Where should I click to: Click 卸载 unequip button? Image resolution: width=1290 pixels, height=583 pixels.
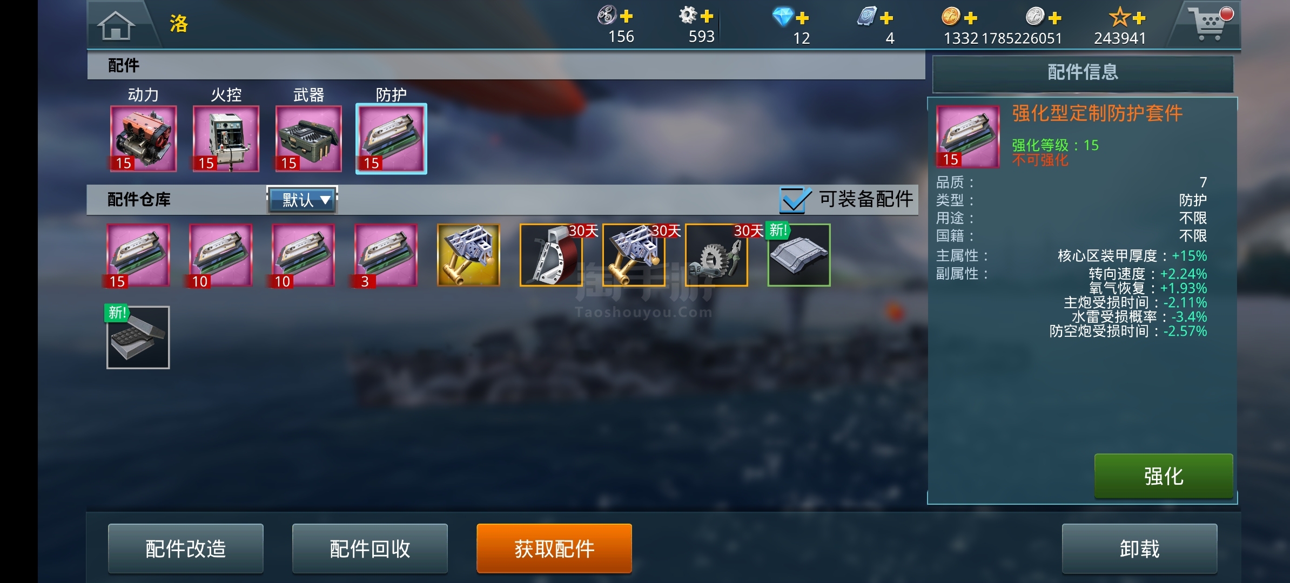[x=1139, y=548]
